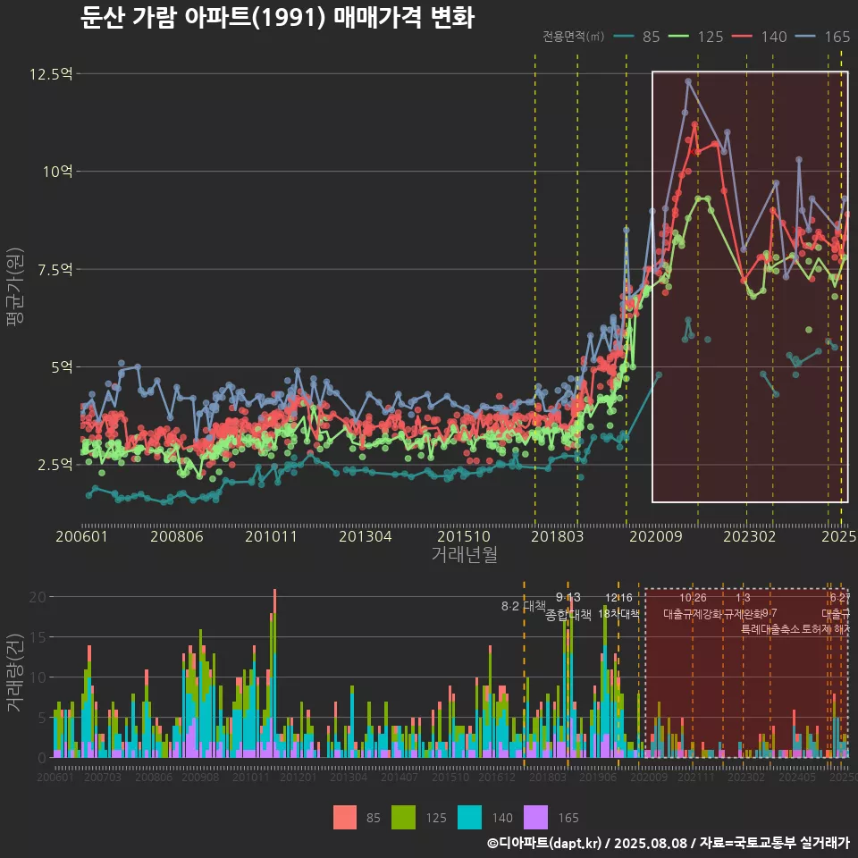Viewport: 858px width, 858px height.
Task: Click the tallest volume bar near 201011
Action: point(274,674)
